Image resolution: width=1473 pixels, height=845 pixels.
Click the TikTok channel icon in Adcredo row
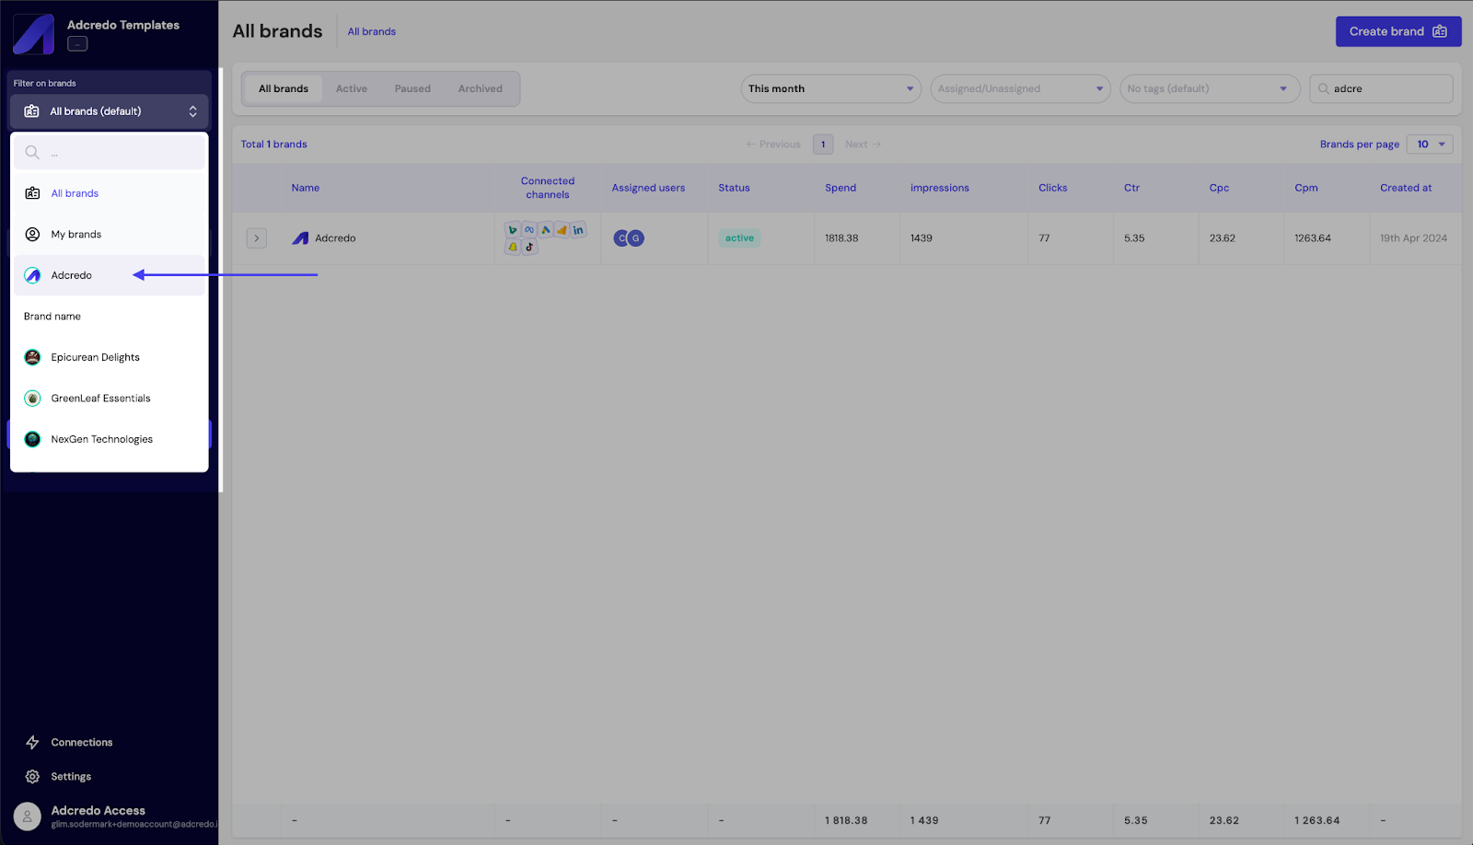529,247
